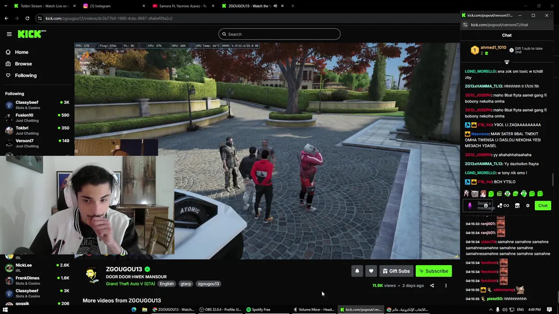Click the taskbar speaker volume icon
The width and height of the screenshot is (559, 314).
pos(504,310)
